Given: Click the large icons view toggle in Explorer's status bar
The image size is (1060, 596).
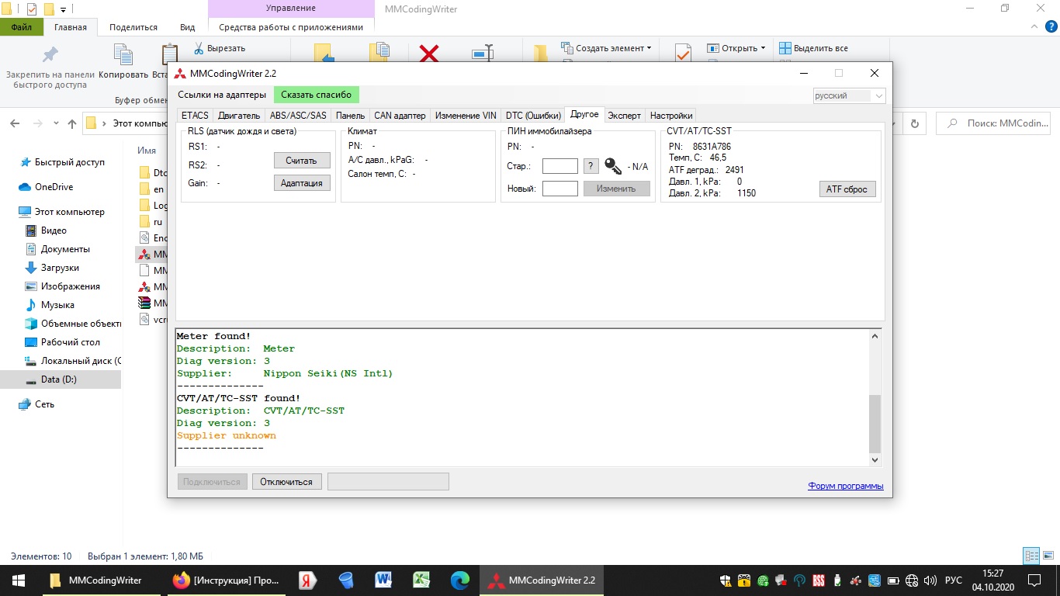Looking at the screenshot, I should (1048, 556).
